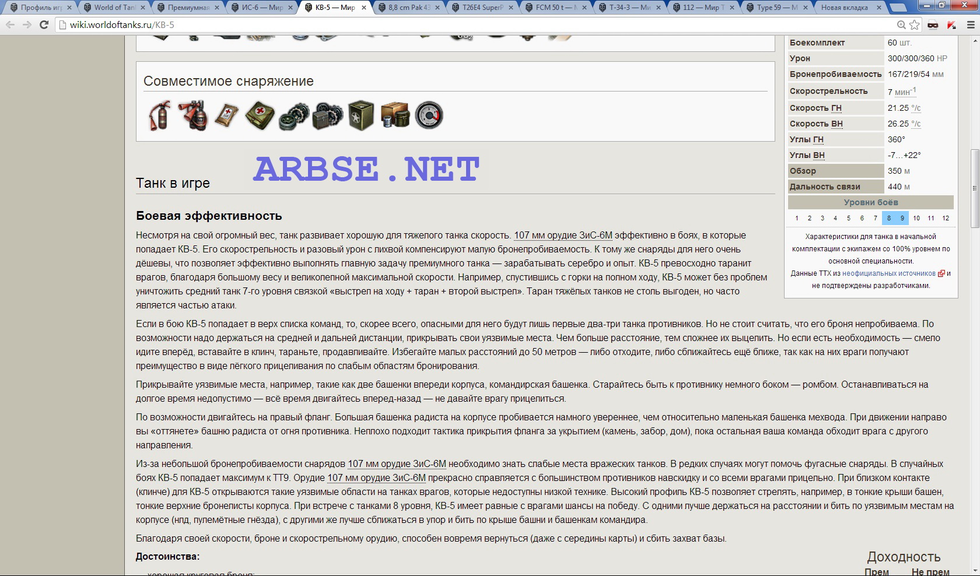Click the mask extension icon in toolbar

(x=933, y=24)
